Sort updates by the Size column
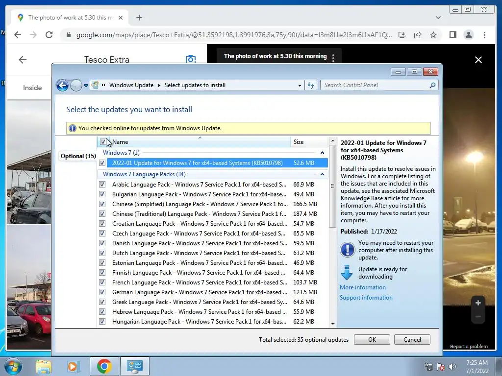Screen dimensions: 502x376 tap(309, 141)
